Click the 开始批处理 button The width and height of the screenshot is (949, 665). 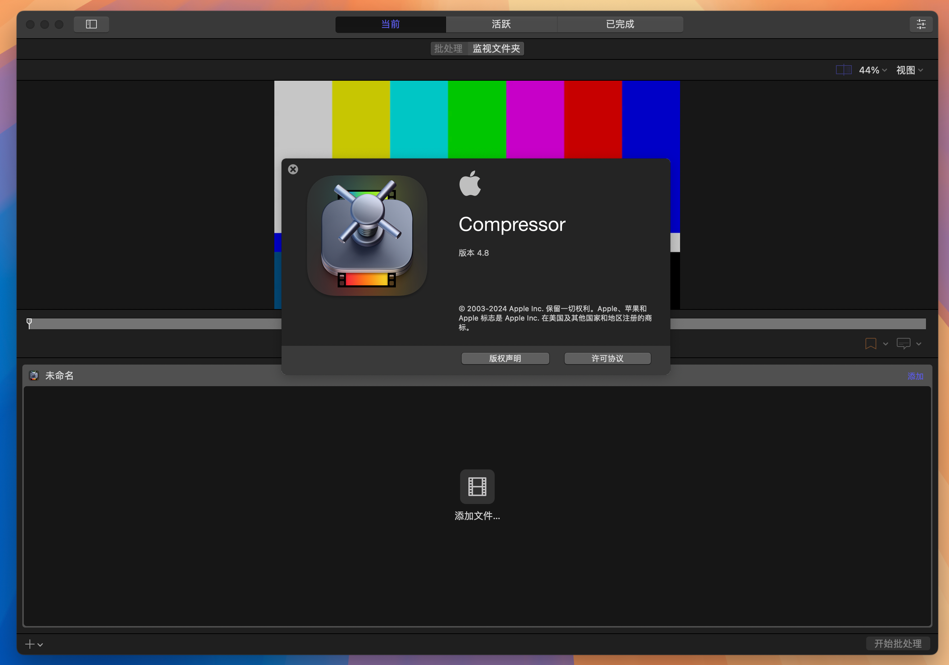898,643
